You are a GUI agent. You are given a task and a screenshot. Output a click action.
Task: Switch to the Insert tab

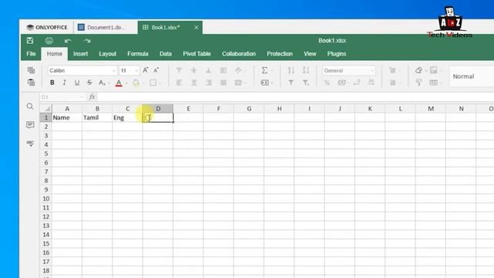click(80, 54)
